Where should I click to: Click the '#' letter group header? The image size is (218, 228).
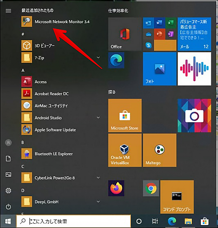tap(23, 34)
